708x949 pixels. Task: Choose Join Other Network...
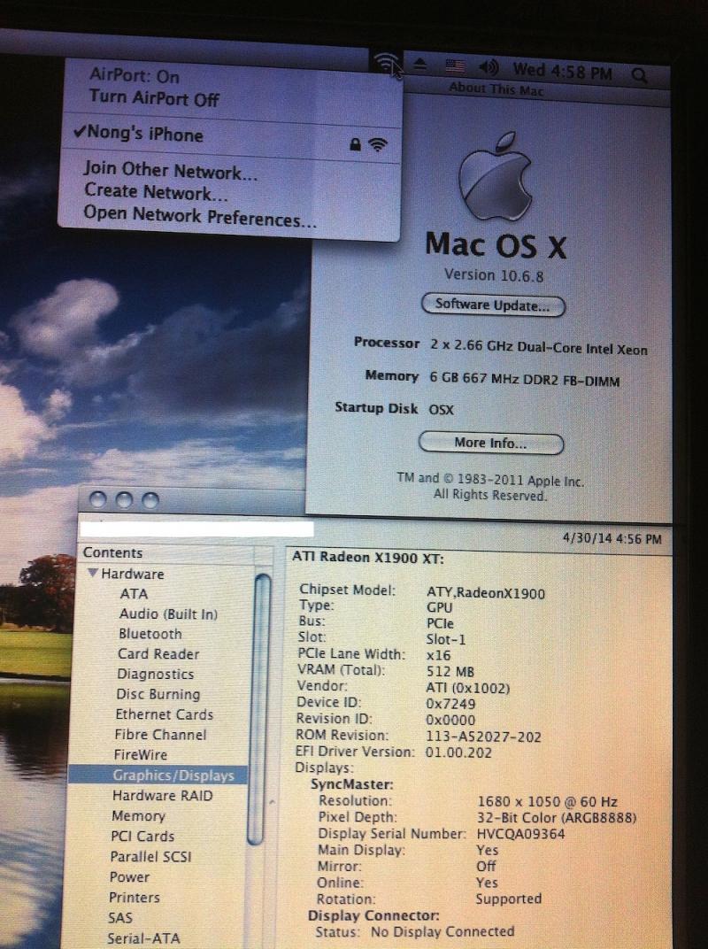tap(171, 170)
